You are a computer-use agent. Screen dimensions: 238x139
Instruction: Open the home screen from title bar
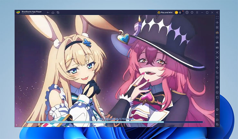click(53, 12)
